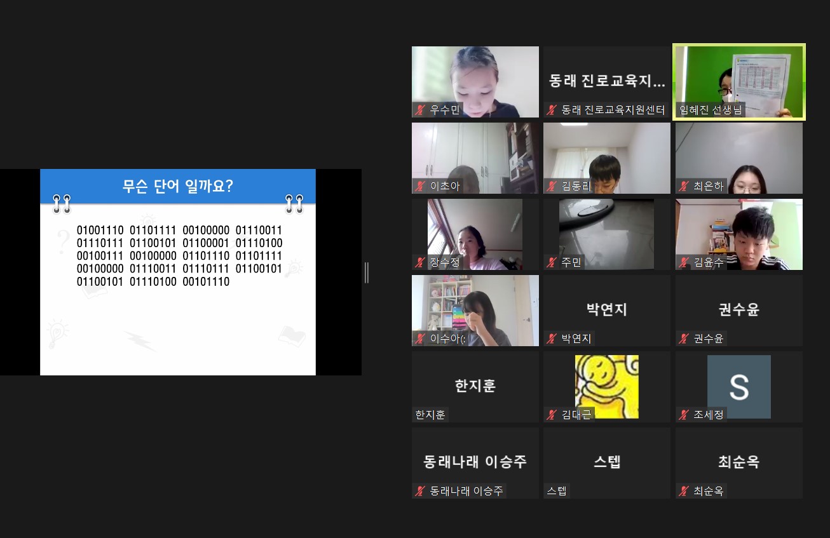Select the 최순옥 participant tile

[x=739, y=463]
